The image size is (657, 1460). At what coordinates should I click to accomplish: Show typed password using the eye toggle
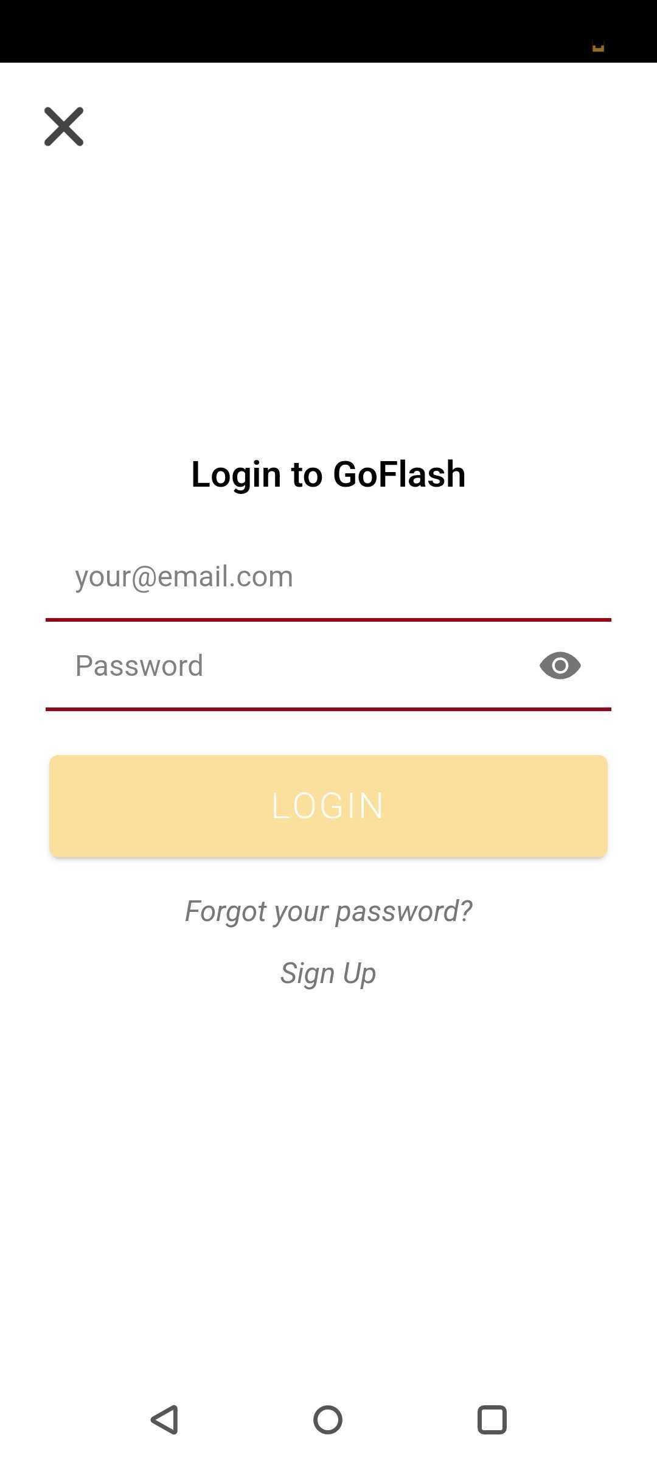pyautogui.click(x=560, y=666)
